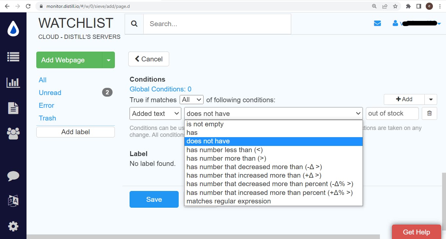This screenshot has width=446, height=239.
Task: Open the team members icon in sidebar
Action: [13, 133]
